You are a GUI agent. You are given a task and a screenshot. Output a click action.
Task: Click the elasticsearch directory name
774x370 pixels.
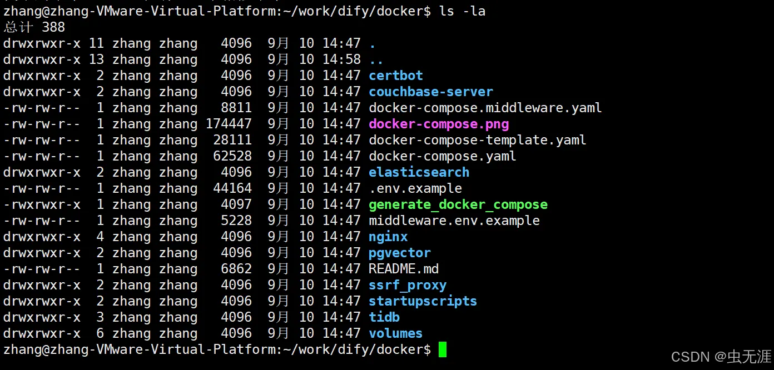pos(419,172)
